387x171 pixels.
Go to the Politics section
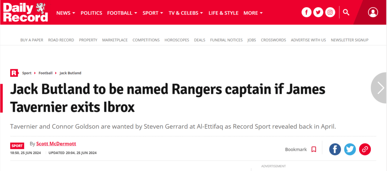(x=91, y=13)
